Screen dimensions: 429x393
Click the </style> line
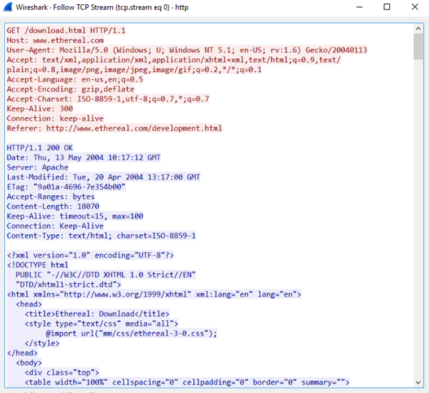pos(42,344)
